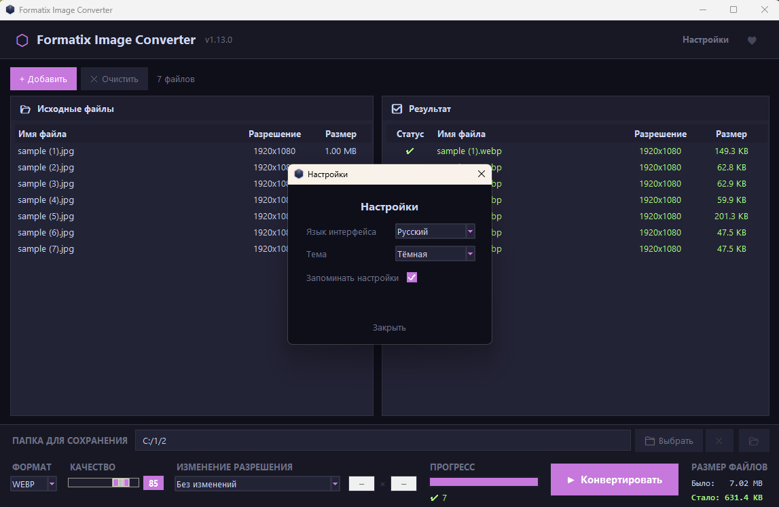
Task: Click the Formatix hexagon logo
Action: (22, 40)
